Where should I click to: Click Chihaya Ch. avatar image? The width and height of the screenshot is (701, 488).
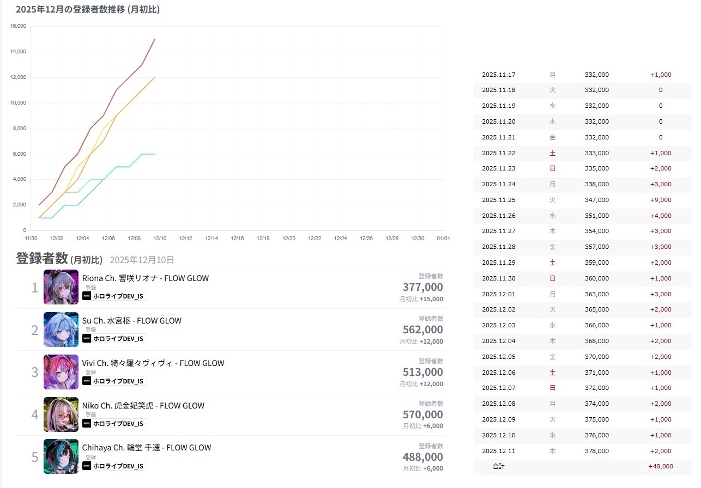61,456
